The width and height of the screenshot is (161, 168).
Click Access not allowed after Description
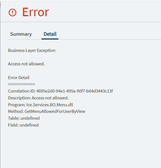click(50, 98)
